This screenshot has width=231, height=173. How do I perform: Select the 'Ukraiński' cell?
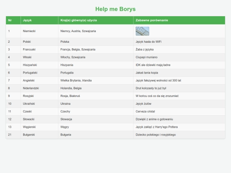pos(39,103)
